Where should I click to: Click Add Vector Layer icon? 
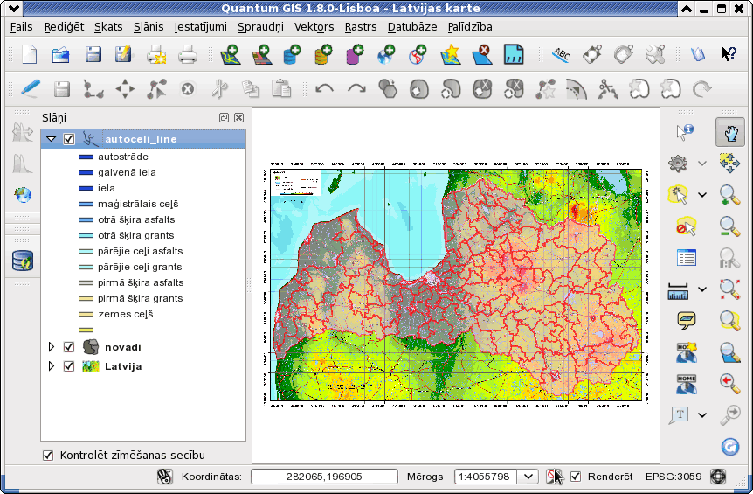click(230, 54)
